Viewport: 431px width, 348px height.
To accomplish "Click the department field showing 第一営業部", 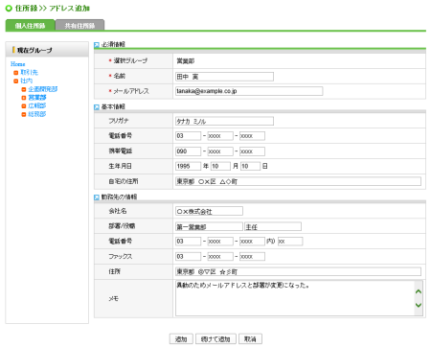I will pyautogui.click(x=209, y=226).
